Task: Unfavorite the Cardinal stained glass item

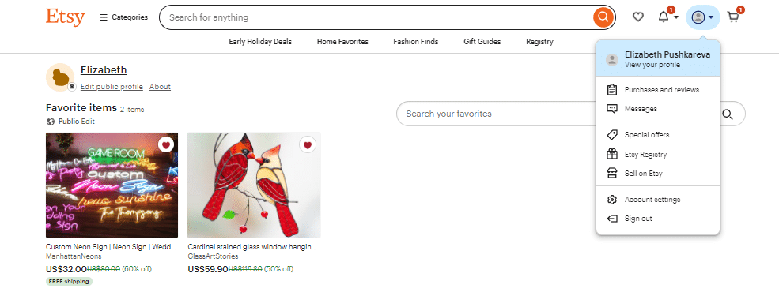Action: 308,145
